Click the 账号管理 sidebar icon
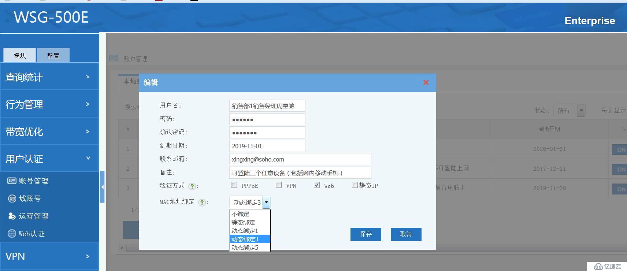Image resolution: width=627 pixels, height=271 pixels. pyautogui.click(x=12, y=181)
